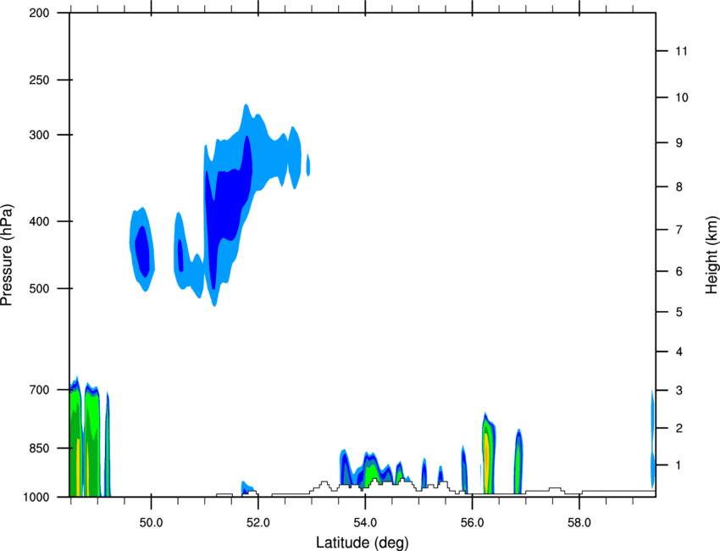
Task: Click the green low cloud column near latitude 56.9
Action: (518, 462)
